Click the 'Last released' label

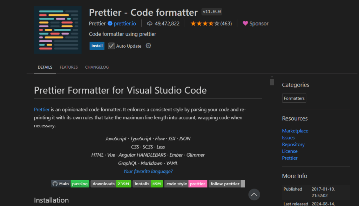[x=296, y=204]
